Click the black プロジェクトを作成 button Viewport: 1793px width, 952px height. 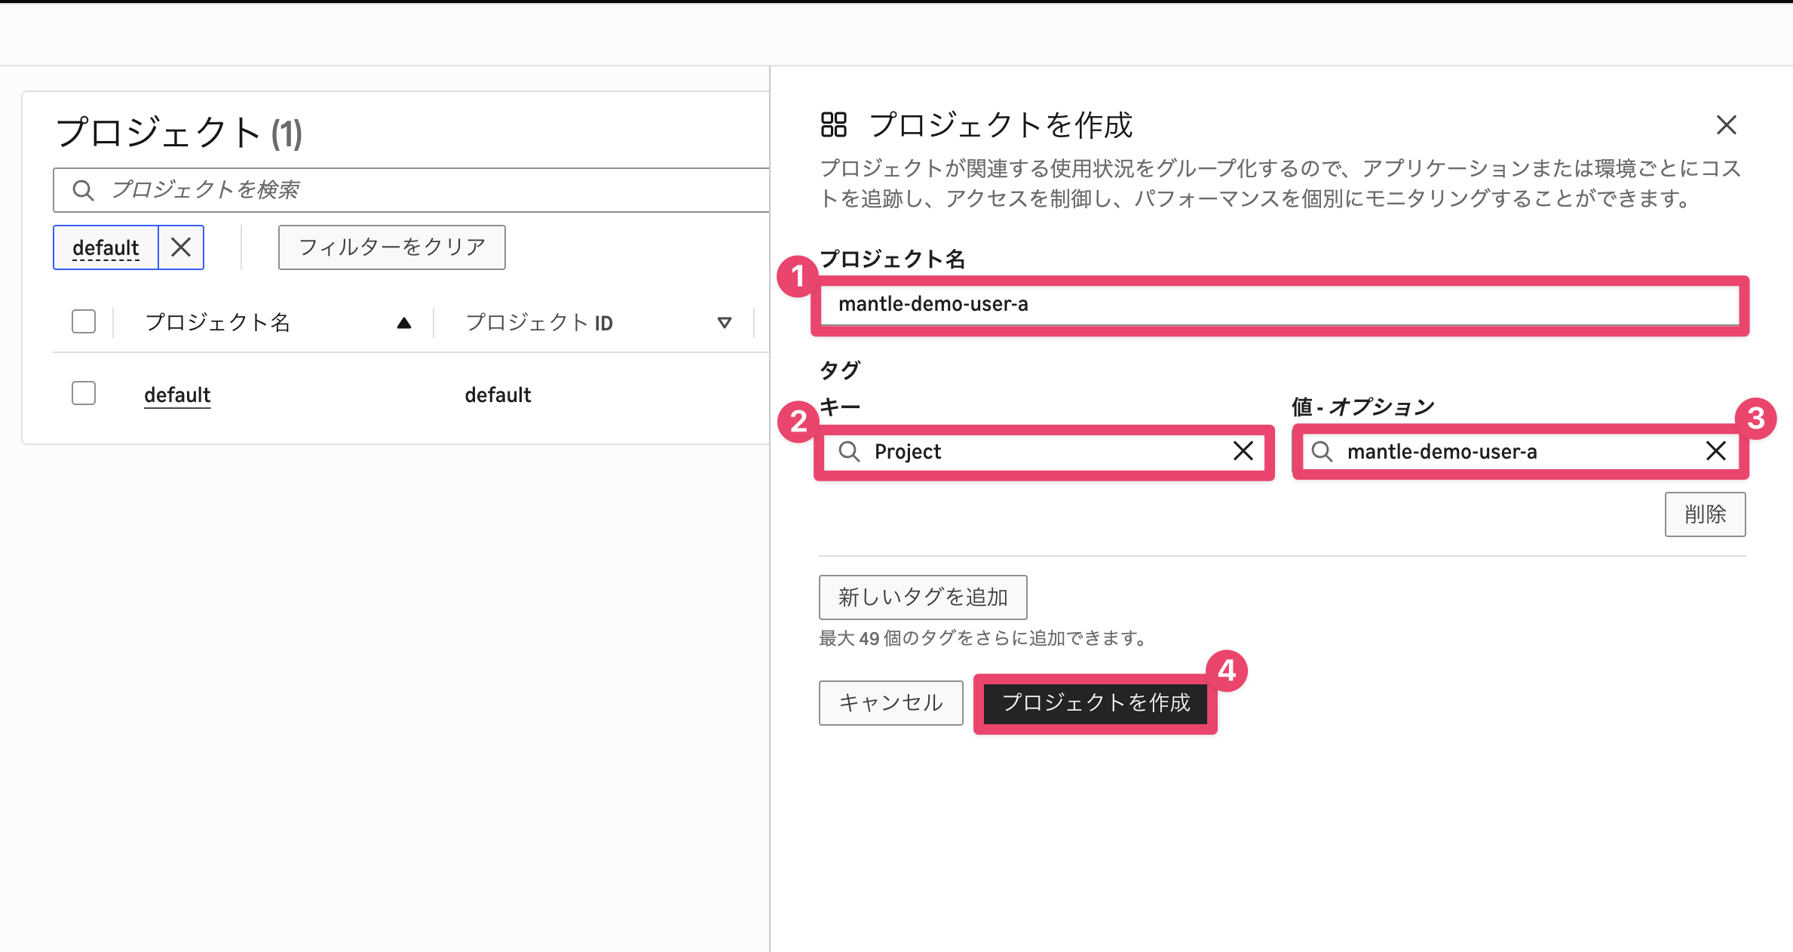point(1096,702)
